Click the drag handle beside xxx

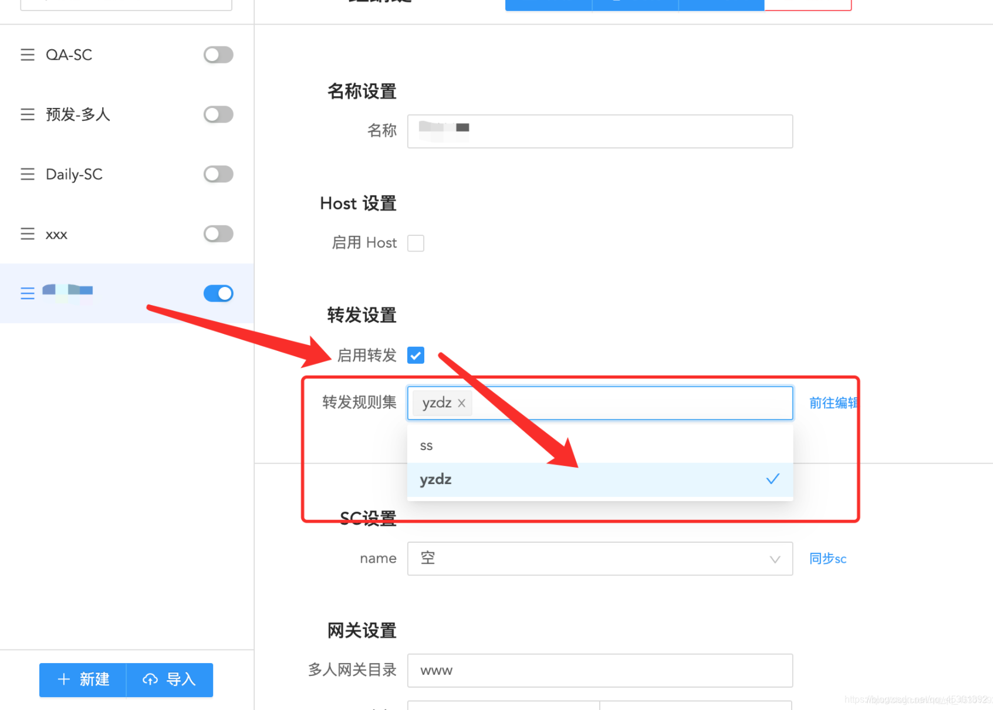[x=28, y=234]
